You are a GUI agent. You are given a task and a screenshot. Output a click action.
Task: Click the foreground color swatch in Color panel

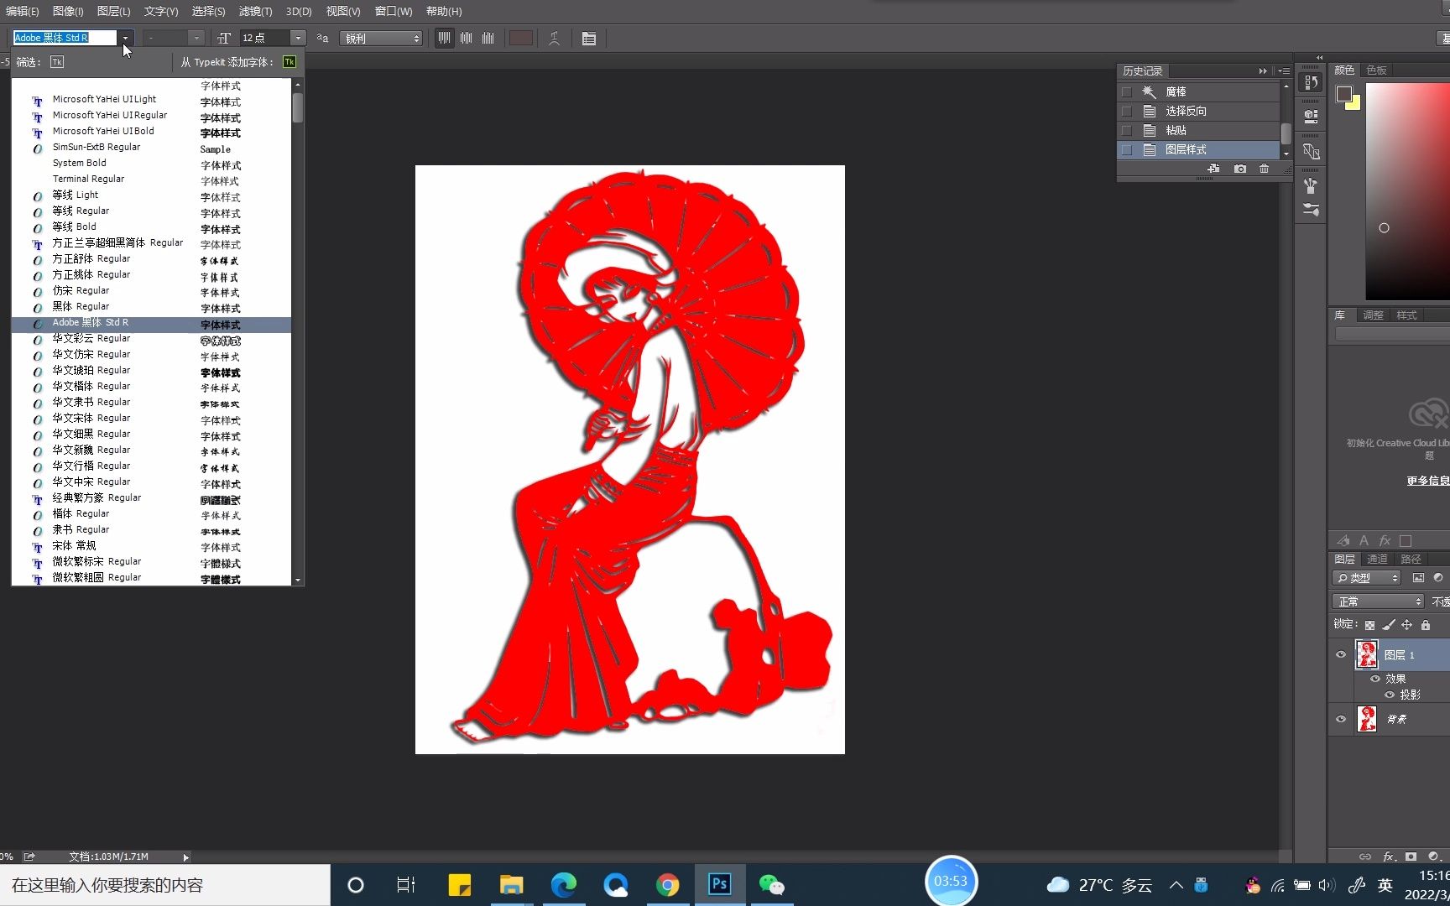(1344, 94)
